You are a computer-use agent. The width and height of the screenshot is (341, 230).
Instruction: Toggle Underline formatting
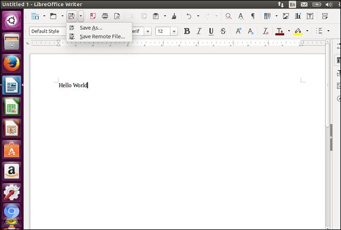tap(211, 31)
